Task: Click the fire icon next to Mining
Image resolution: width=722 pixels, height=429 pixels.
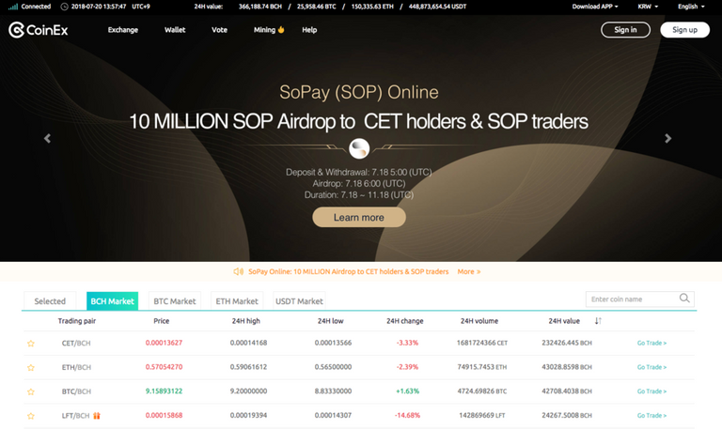Action: (x=281, y=29)
